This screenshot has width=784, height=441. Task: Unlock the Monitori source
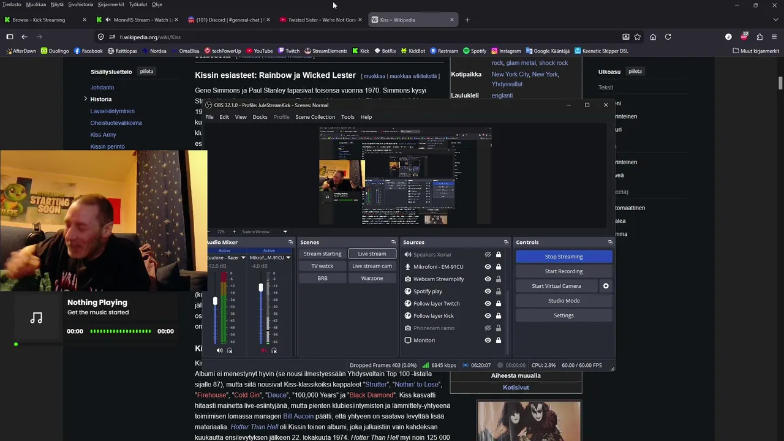pos(499,341)
